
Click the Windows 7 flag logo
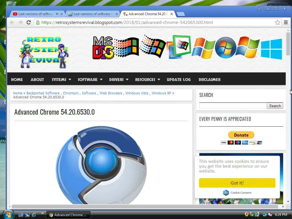[x=248, y=47]
